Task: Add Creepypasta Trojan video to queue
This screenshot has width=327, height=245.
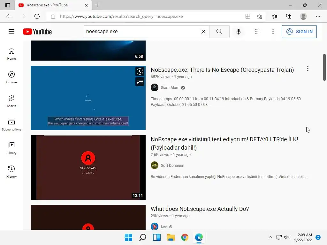Action: click(140, 82)
